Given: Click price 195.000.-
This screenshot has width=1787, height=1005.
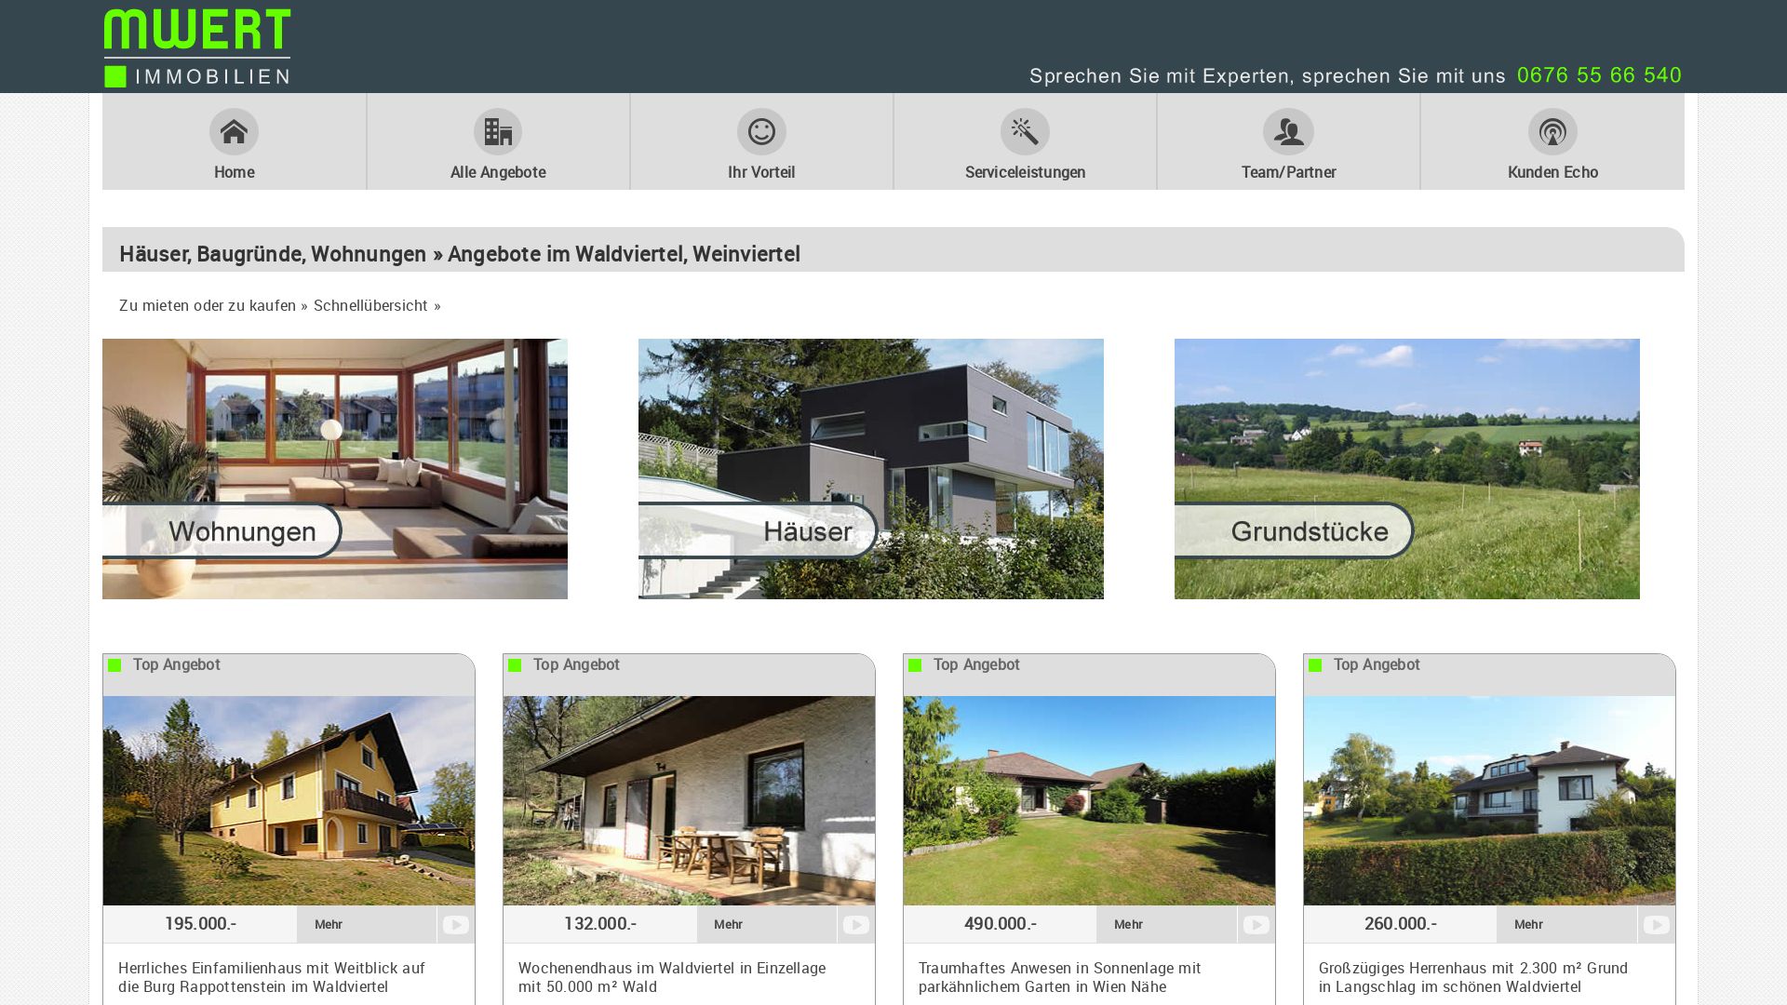Looking at the screenshot, I should click(x=200, y=924).
